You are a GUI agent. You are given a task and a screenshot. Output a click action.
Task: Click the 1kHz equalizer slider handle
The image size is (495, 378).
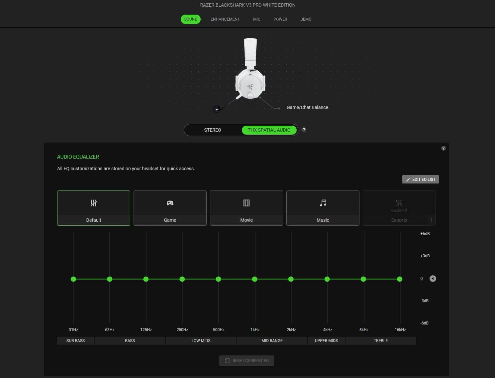(255, 279)
